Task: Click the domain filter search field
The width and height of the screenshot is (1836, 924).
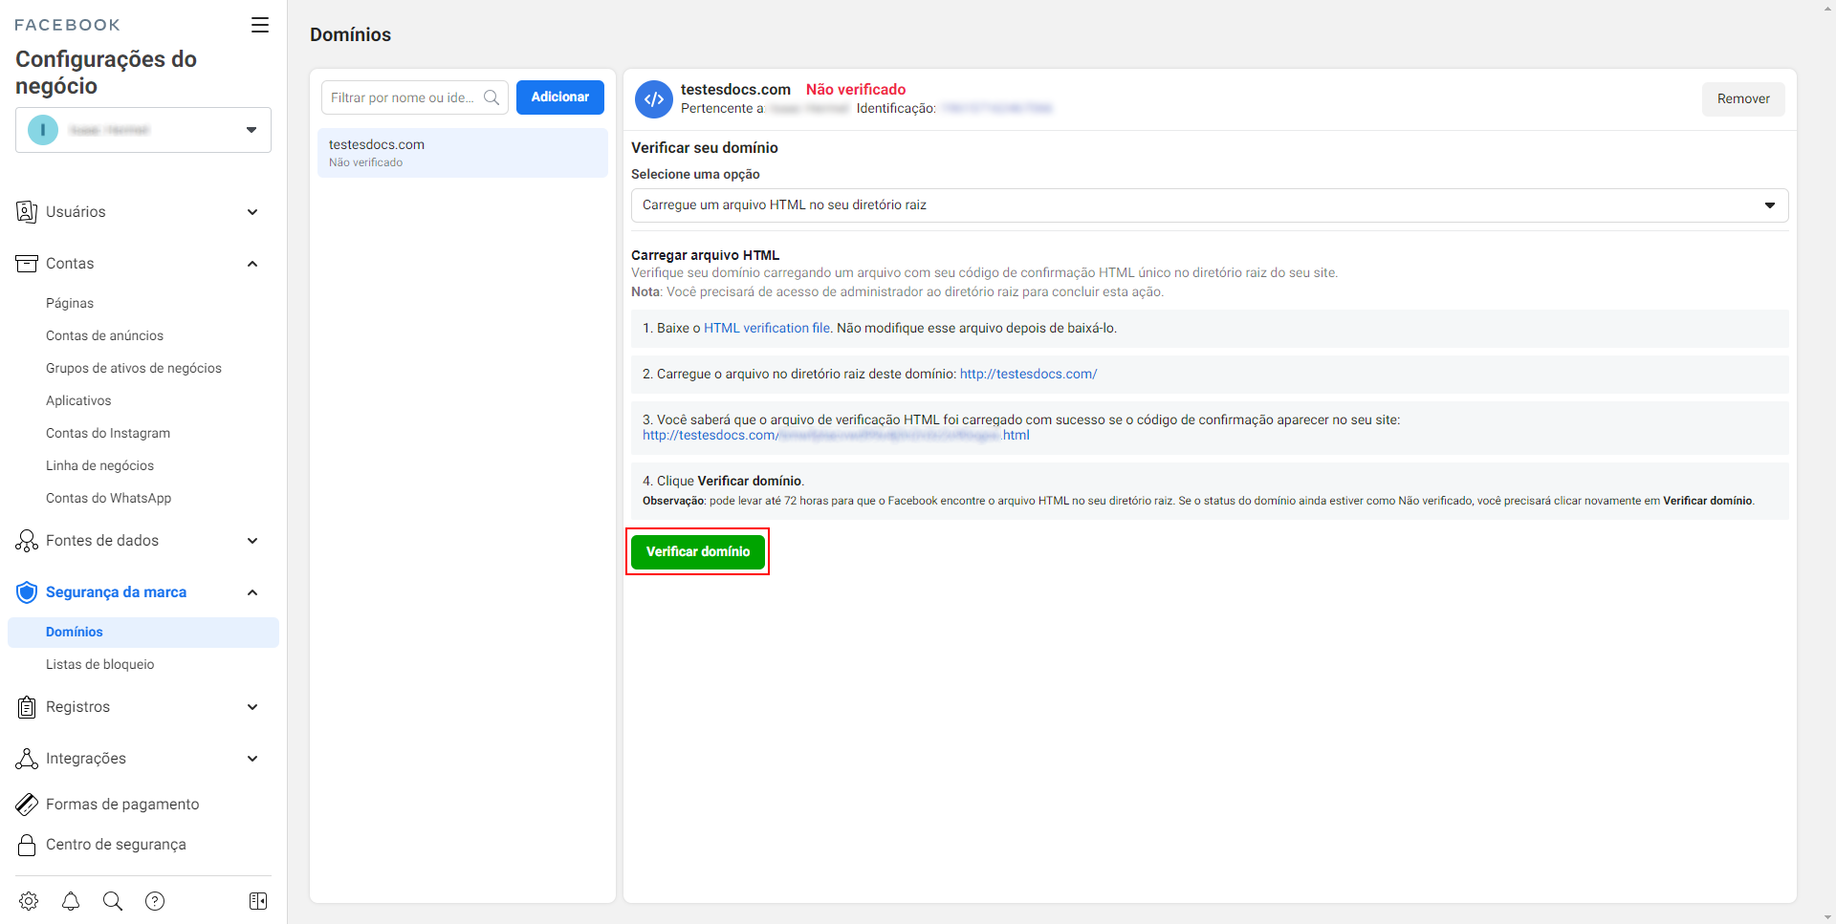Action: point(404,97)
